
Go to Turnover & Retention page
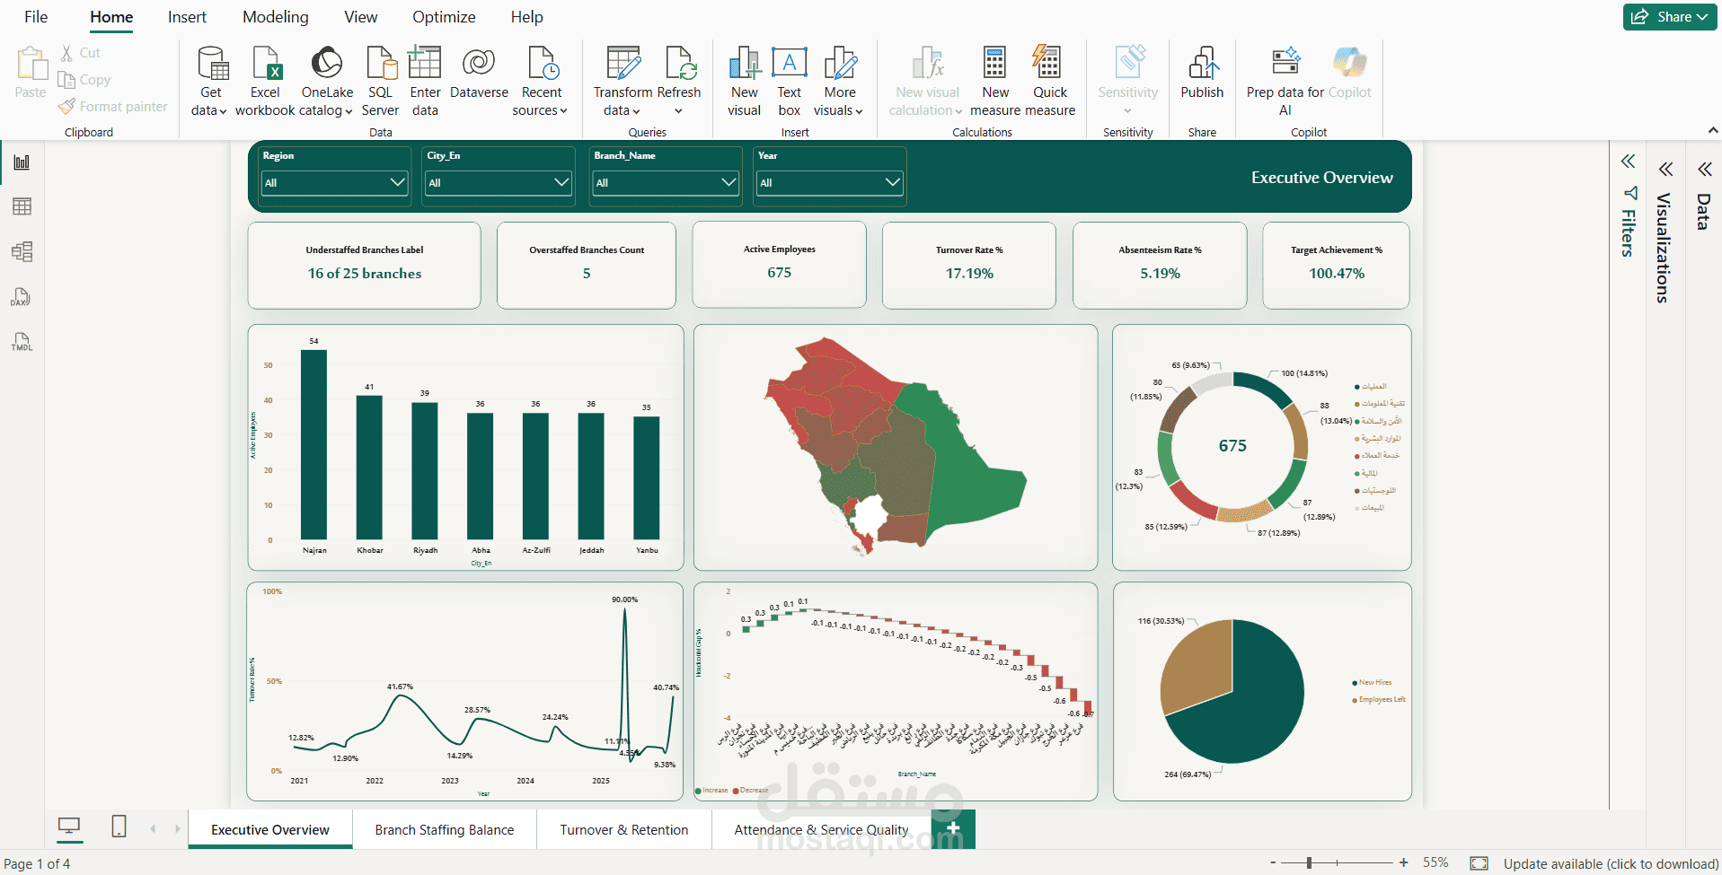tap(624, 829)
